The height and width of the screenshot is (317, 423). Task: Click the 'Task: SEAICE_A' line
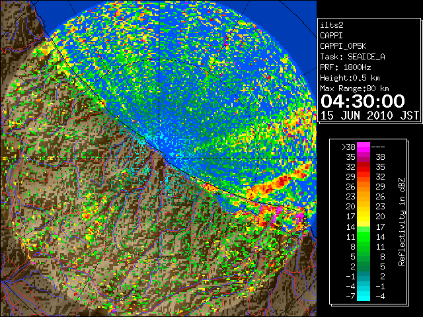point(352,57)
